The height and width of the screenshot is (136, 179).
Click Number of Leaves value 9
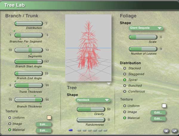point(161,49)
